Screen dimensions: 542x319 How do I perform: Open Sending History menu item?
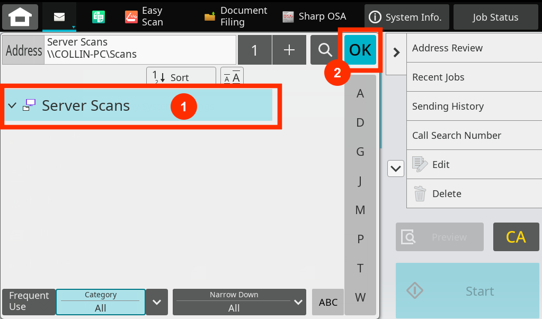448,107
